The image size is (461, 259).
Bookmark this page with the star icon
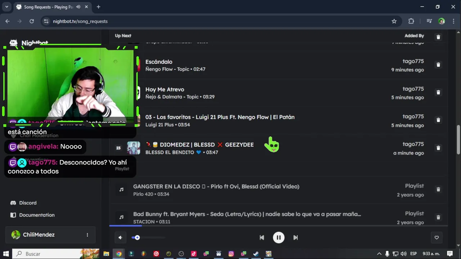394,21
